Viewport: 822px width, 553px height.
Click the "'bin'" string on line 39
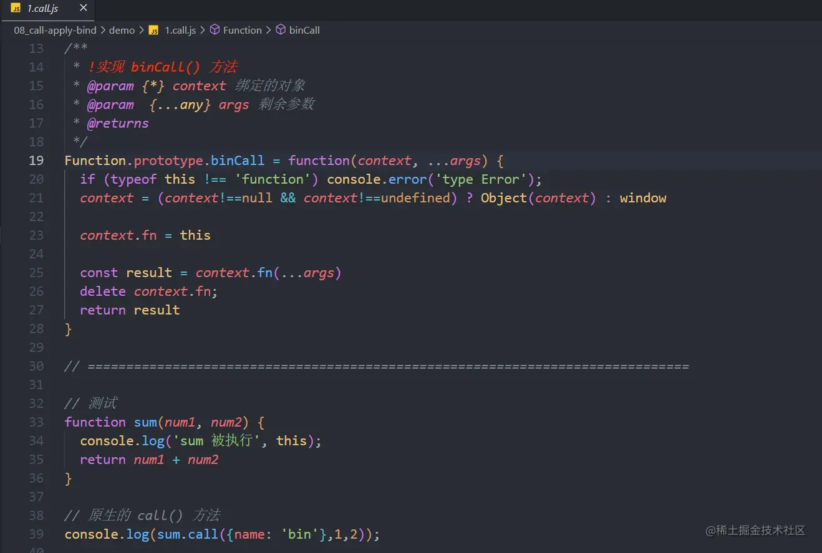point(299,534)
